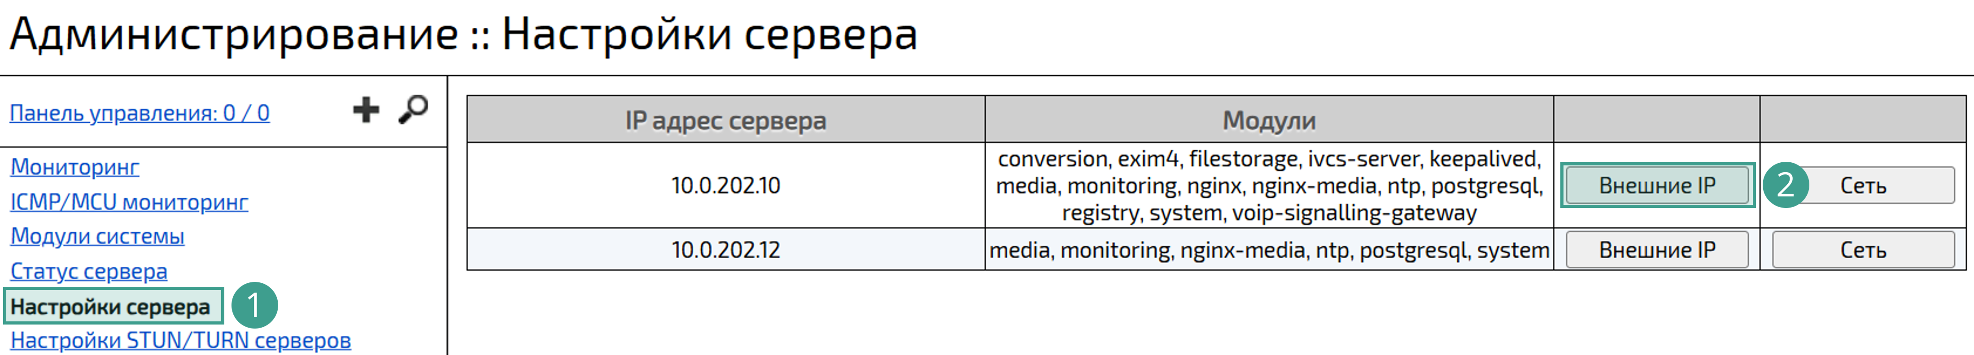Click the second server's modules list cell

click(1269, 250)
